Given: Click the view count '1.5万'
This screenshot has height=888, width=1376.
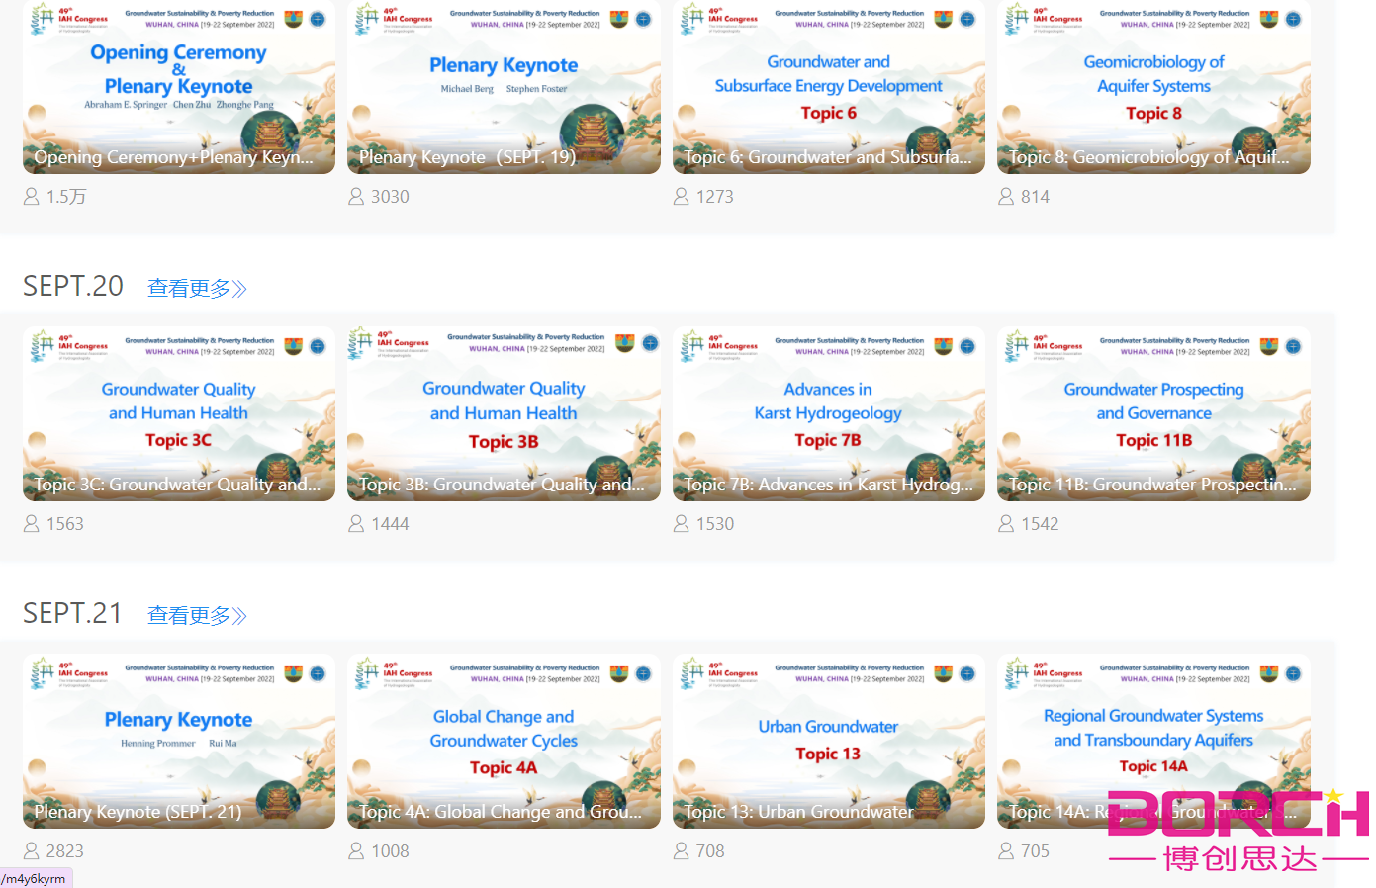Looking at the screenshot, I should point(66,197).
